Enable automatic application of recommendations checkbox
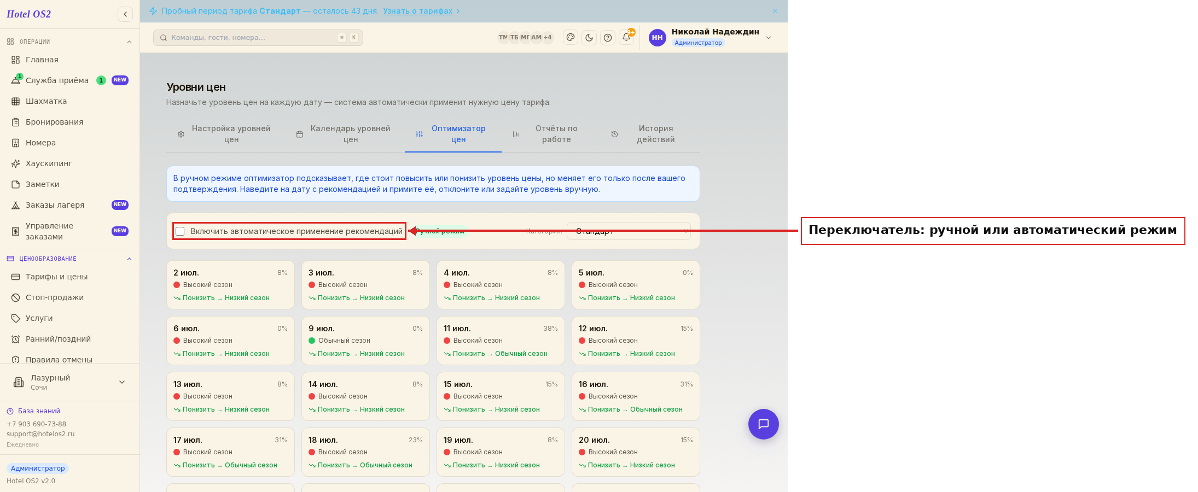 click(180, 231)
